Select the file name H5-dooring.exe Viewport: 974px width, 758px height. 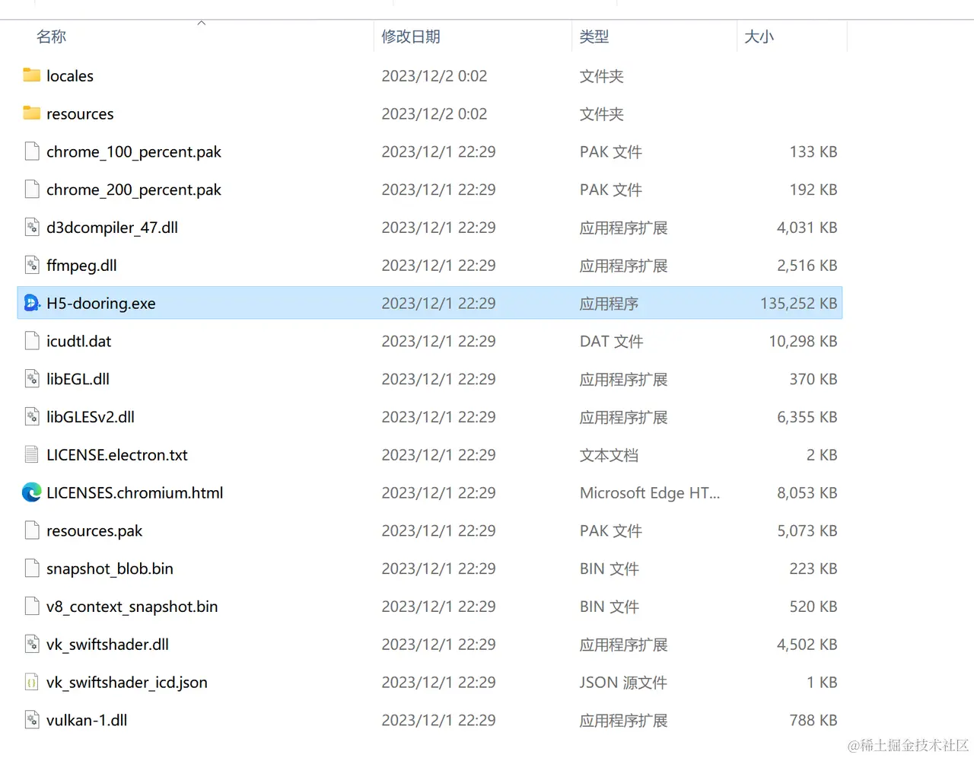(x=101, y=304)
